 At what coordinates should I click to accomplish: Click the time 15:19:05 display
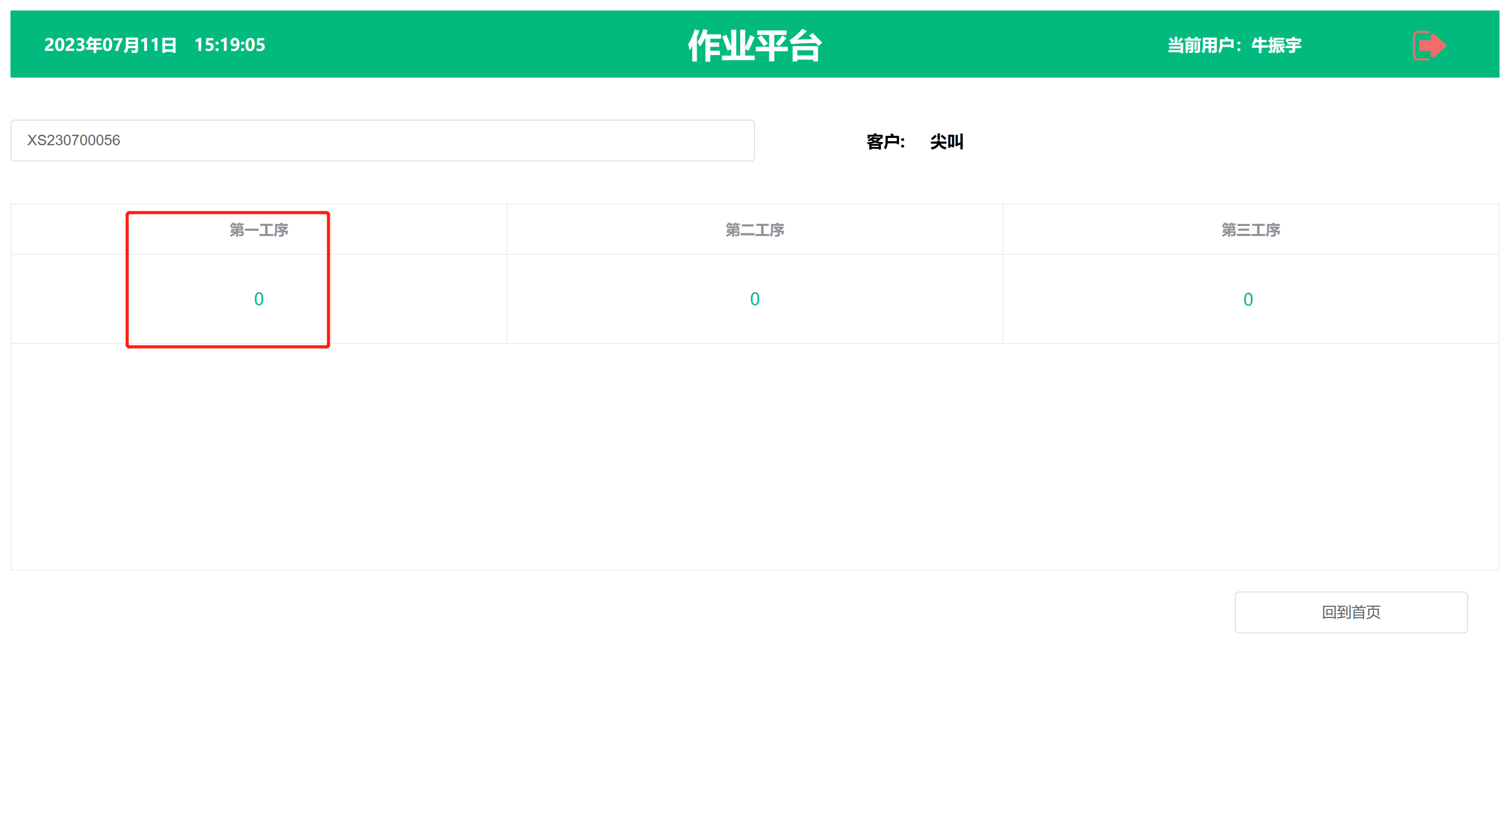tap(229, 45)
